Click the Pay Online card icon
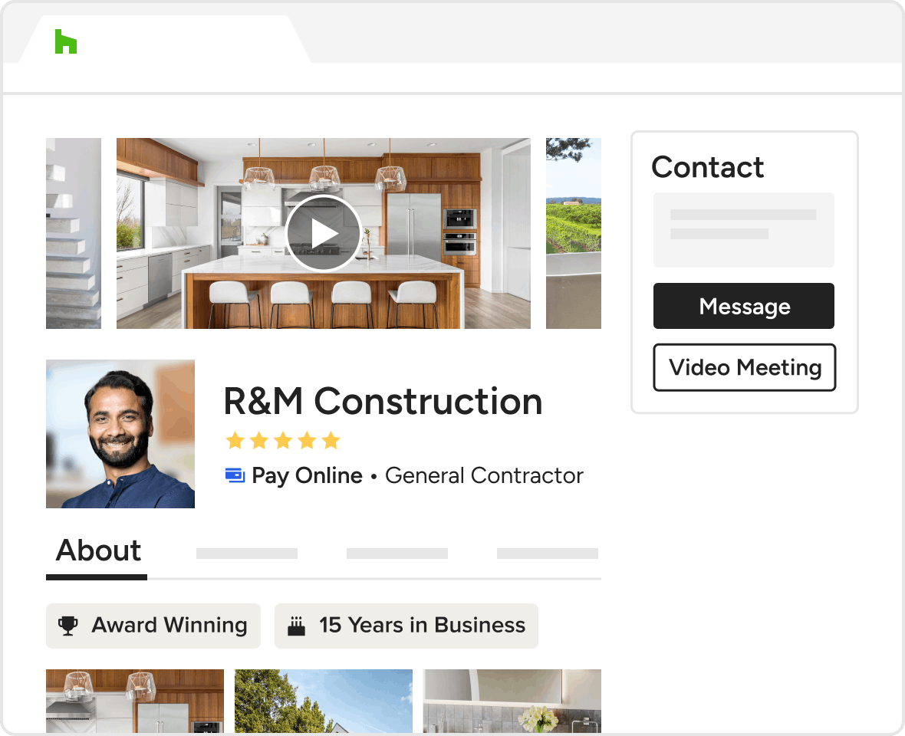This screenshot has height=736, width=905. tap(235, 475)
